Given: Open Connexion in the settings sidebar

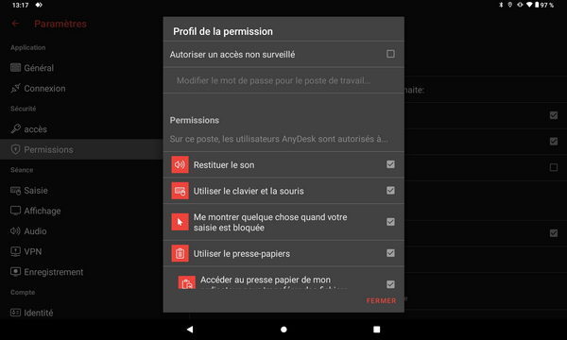Looking at the screenshot, I should click(x=44, y=89).
